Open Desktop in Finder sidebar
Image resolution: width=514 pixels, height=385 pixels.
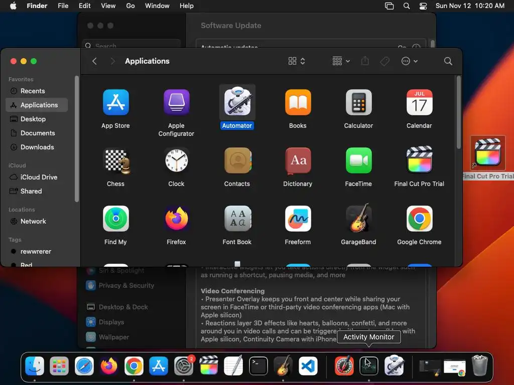coord(37,119)
